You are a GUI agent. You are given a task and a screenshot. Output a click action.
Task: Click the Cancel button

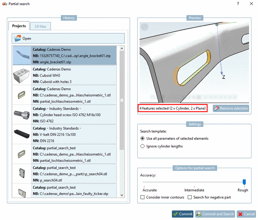point(246,214)
